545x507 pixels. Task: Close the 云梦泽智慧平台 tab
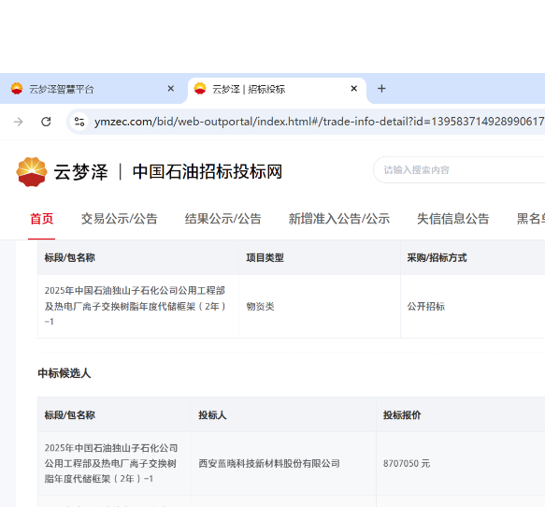(171, 89)
